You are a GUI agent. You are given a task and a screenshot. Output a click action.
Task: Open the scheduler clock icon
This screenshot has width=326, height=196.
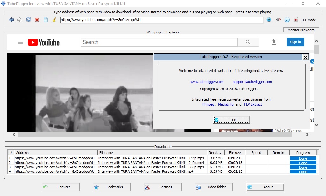(287, 20)
